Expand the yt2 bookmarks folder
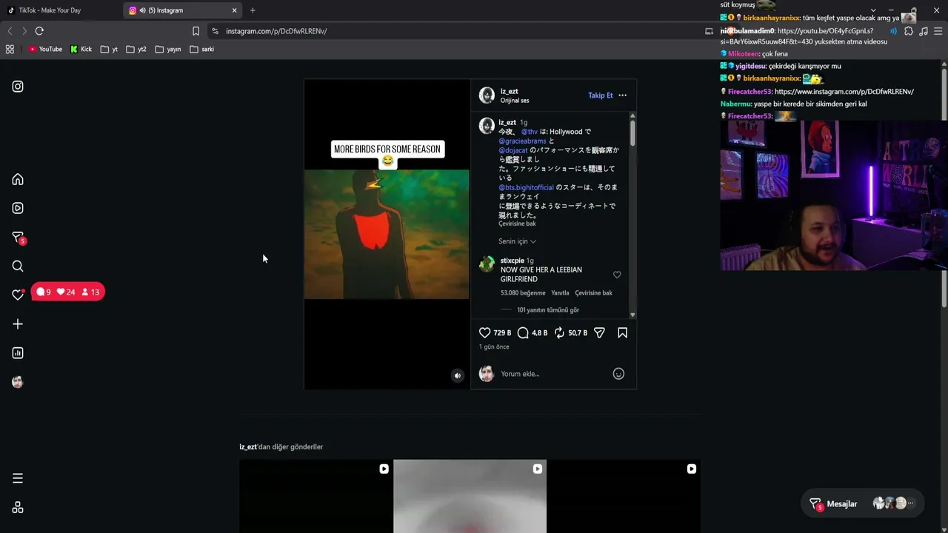This screenshot has height=533, width=948. point(136,50)
